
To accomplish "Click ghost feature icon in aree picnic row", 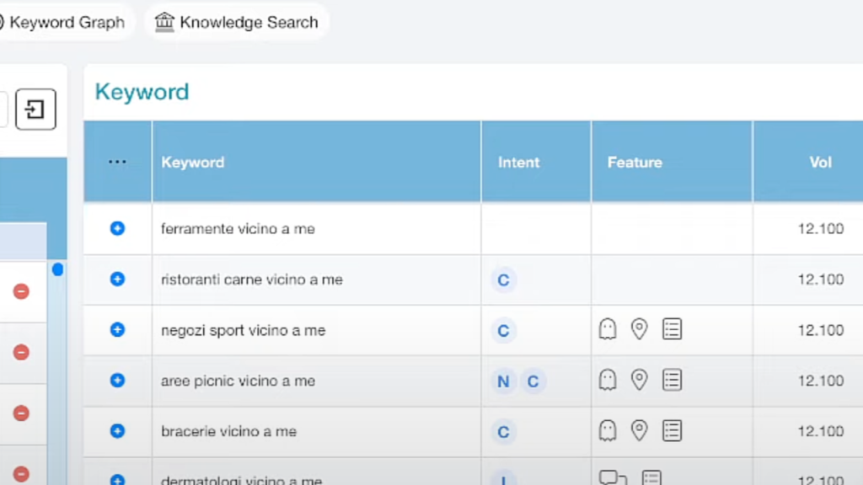I will point(608,380).
